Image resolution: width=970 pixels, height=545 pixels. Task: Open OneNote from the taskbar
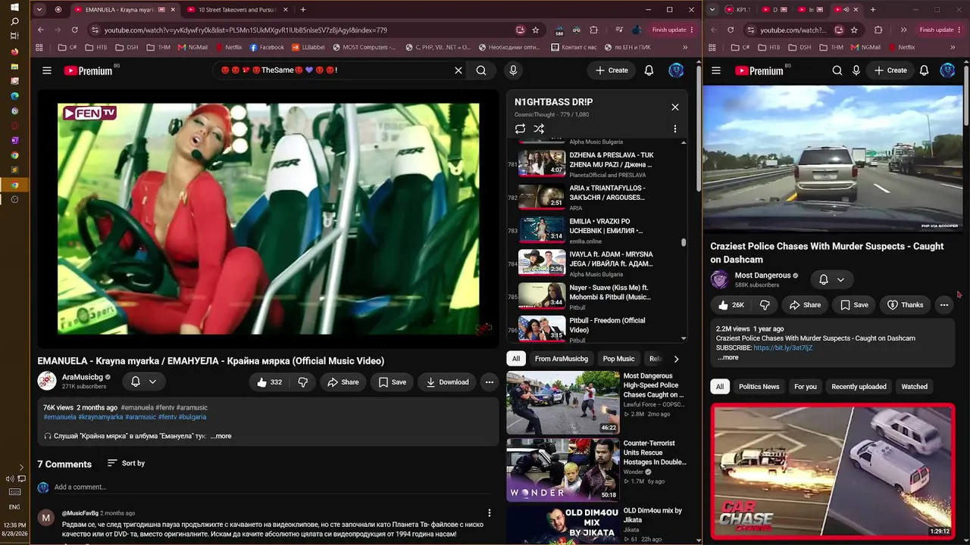point(14,140)
